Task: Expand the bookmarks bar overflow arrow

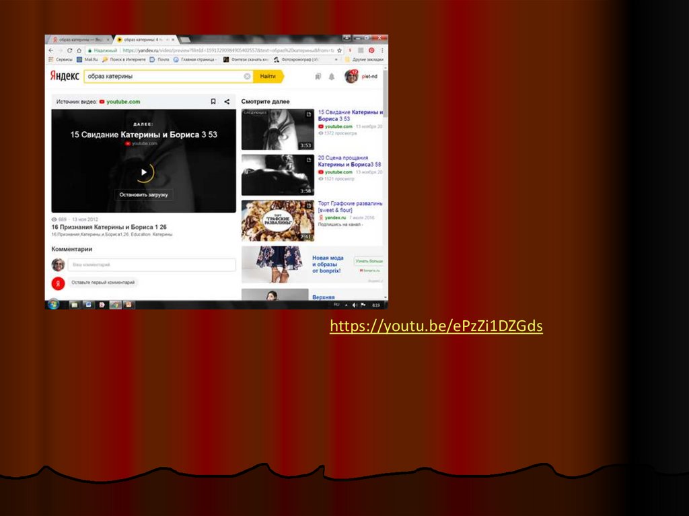Action: [336, 59]
